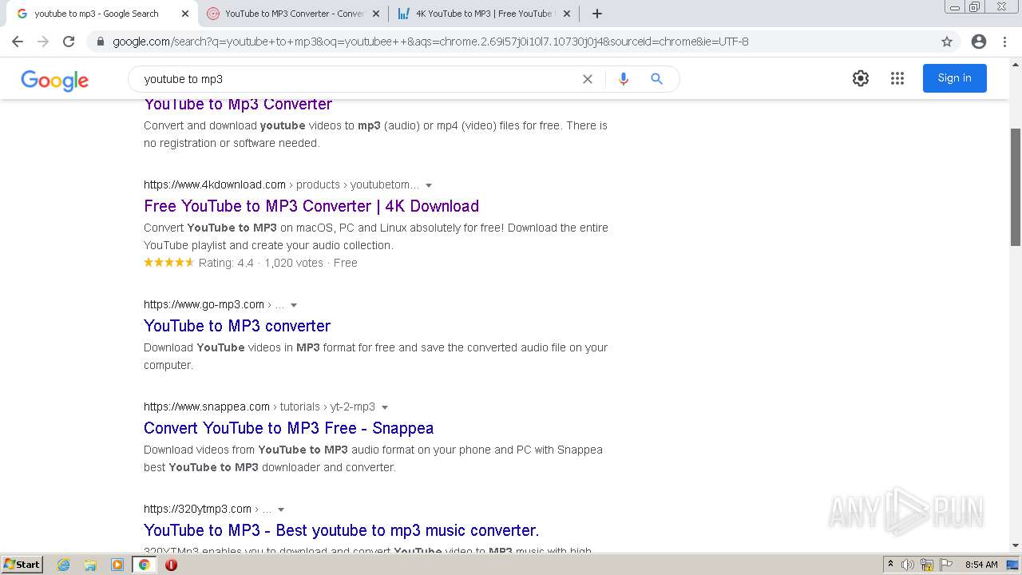Click the 'https://320ytmp3.com' URL text
This screenshot has height=575, width=1022.
pyautogui.click(x=197, y=509)
